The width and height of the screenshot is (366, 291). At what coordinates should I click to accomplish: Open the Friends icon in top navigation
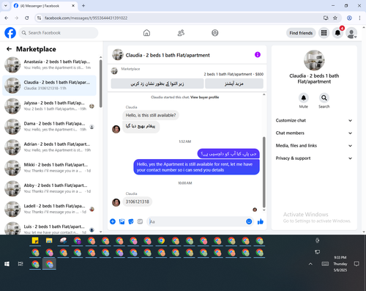click(181, 33)
